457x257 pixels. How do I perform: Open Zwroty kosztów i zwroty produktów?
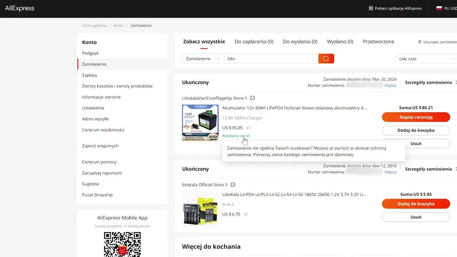117,86
